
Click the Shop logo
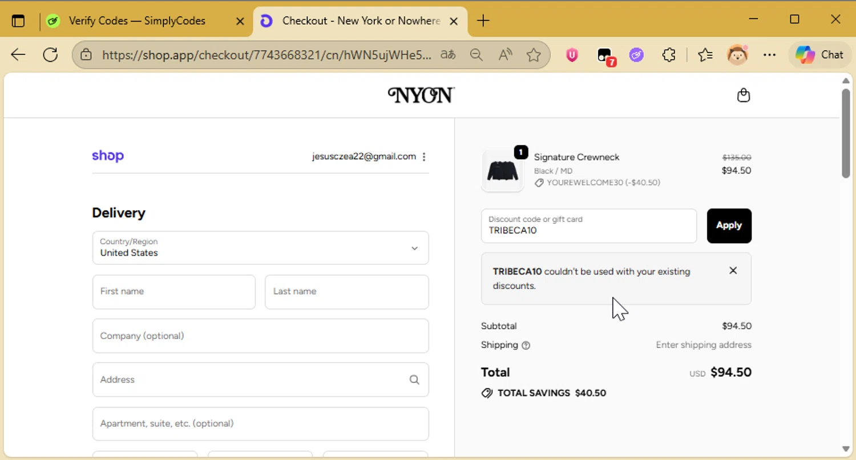point(108,156)
